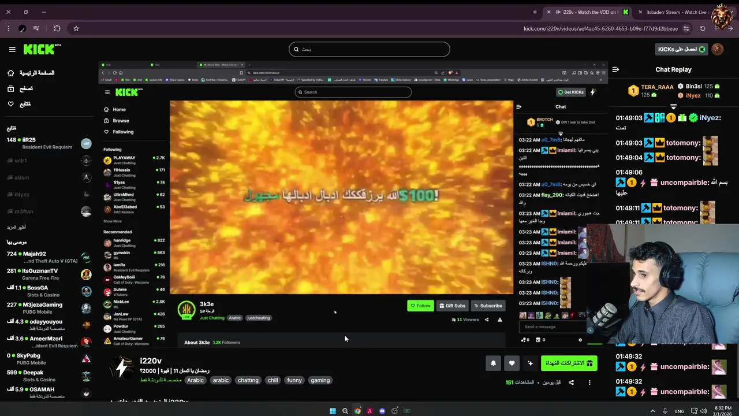Image resolution: width=739 pixels, height=416 pixels.
Task: Click the green Follow button inside the streamed video
Action: pos(420,306)
